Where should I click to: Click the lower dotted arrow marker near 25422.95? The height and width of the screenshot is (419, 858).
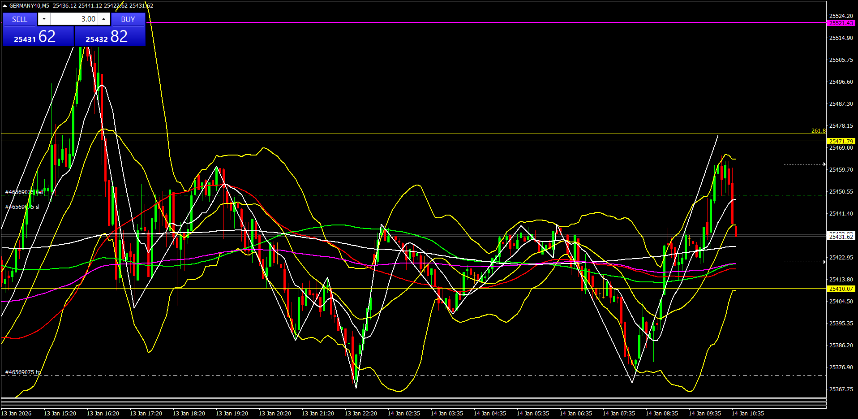click(804, 262)
